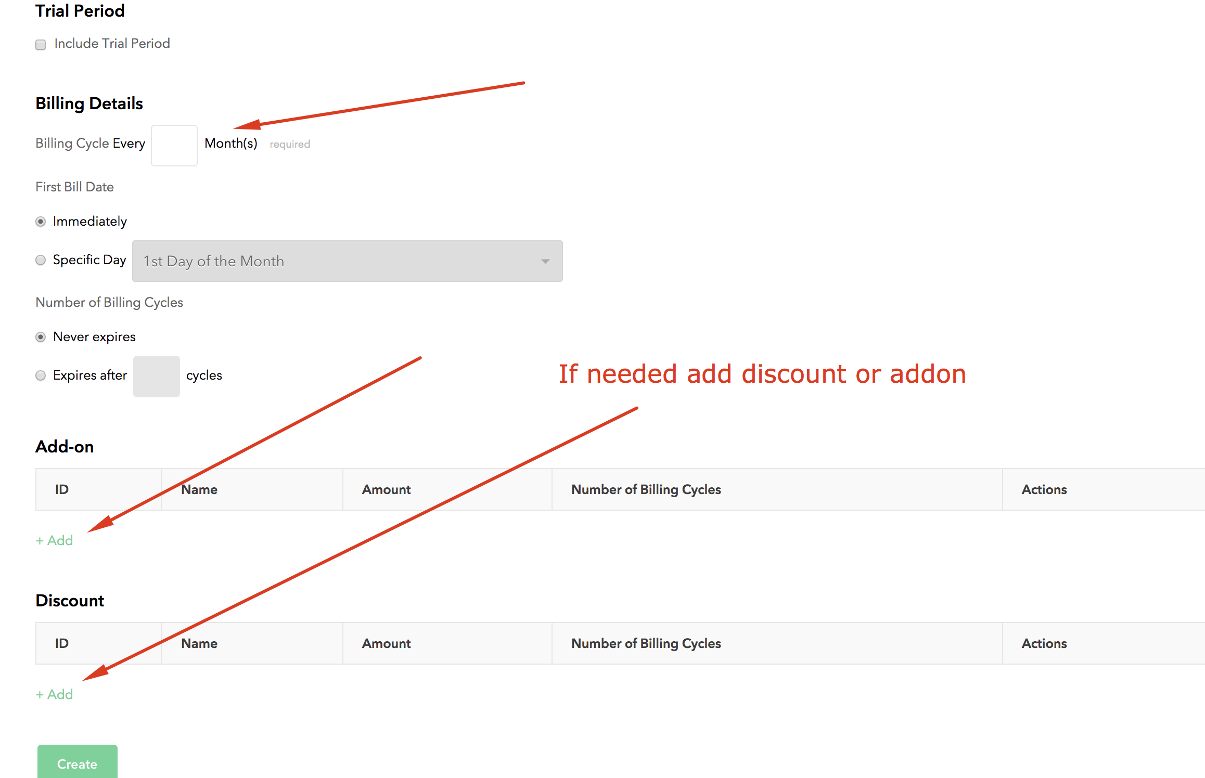Click the Discount Amount column header
Screen dimensions: 1205x778
[x=386, y=644]
